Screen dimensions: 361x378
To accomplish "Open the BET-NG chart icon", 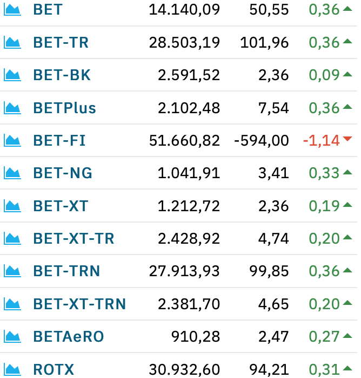I will (12, 173).
